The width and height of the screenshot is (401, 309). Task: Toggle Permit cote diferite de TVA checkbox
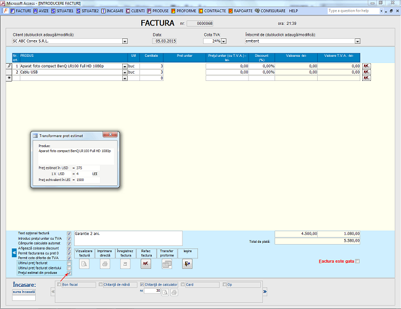(x=69, y=258)
